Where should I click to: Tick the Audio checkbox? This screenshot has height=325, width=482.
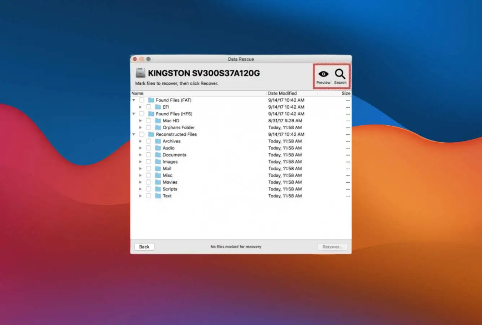pos(149,148)
